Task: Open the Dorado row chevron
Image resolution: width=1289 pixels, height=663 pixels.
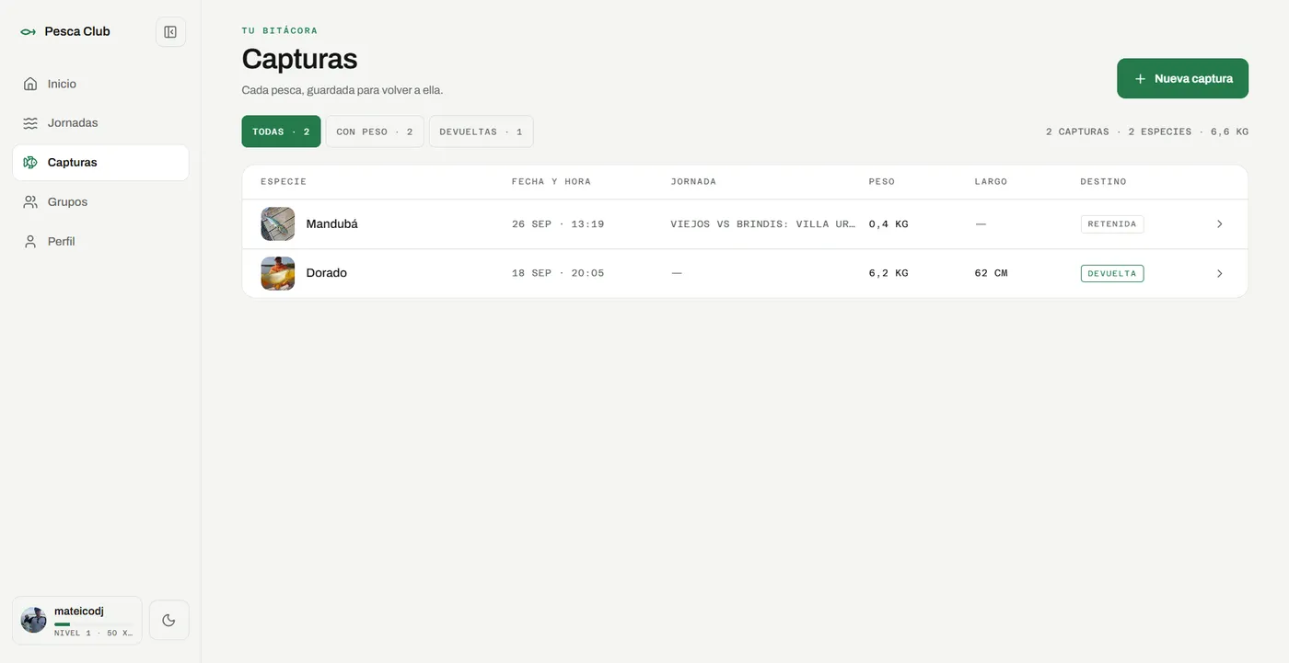Action: click(1219, 273)
